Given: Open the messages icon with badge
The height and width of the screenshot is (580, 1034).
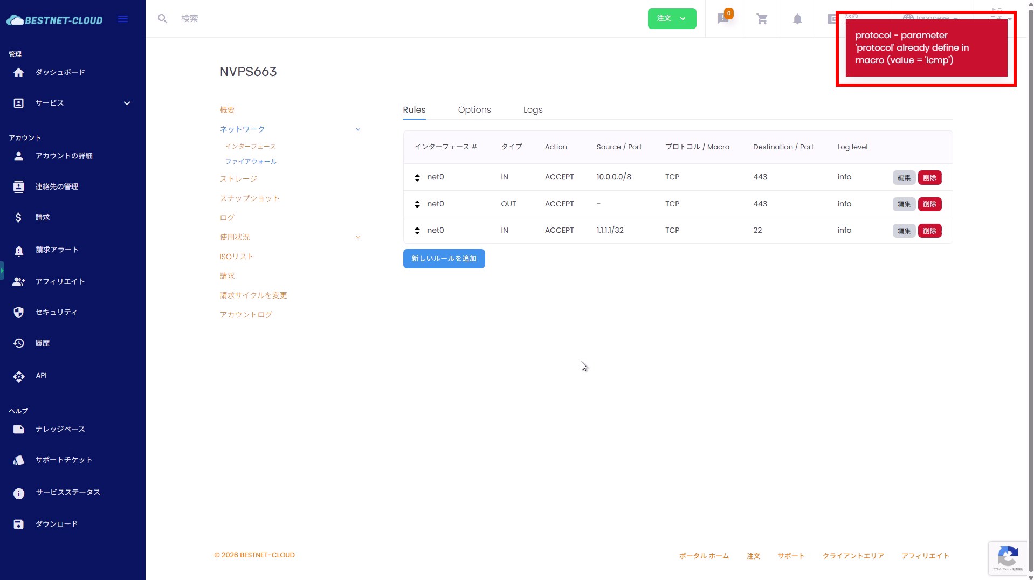Looking at the screenshot, I should (x=723, y=19).
